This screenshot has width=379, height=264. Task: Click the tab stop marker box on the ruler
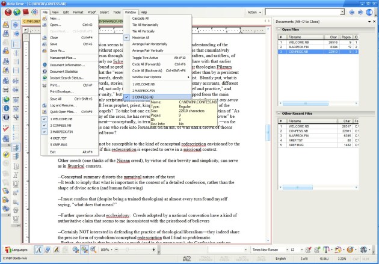click(x=26, y=30)
